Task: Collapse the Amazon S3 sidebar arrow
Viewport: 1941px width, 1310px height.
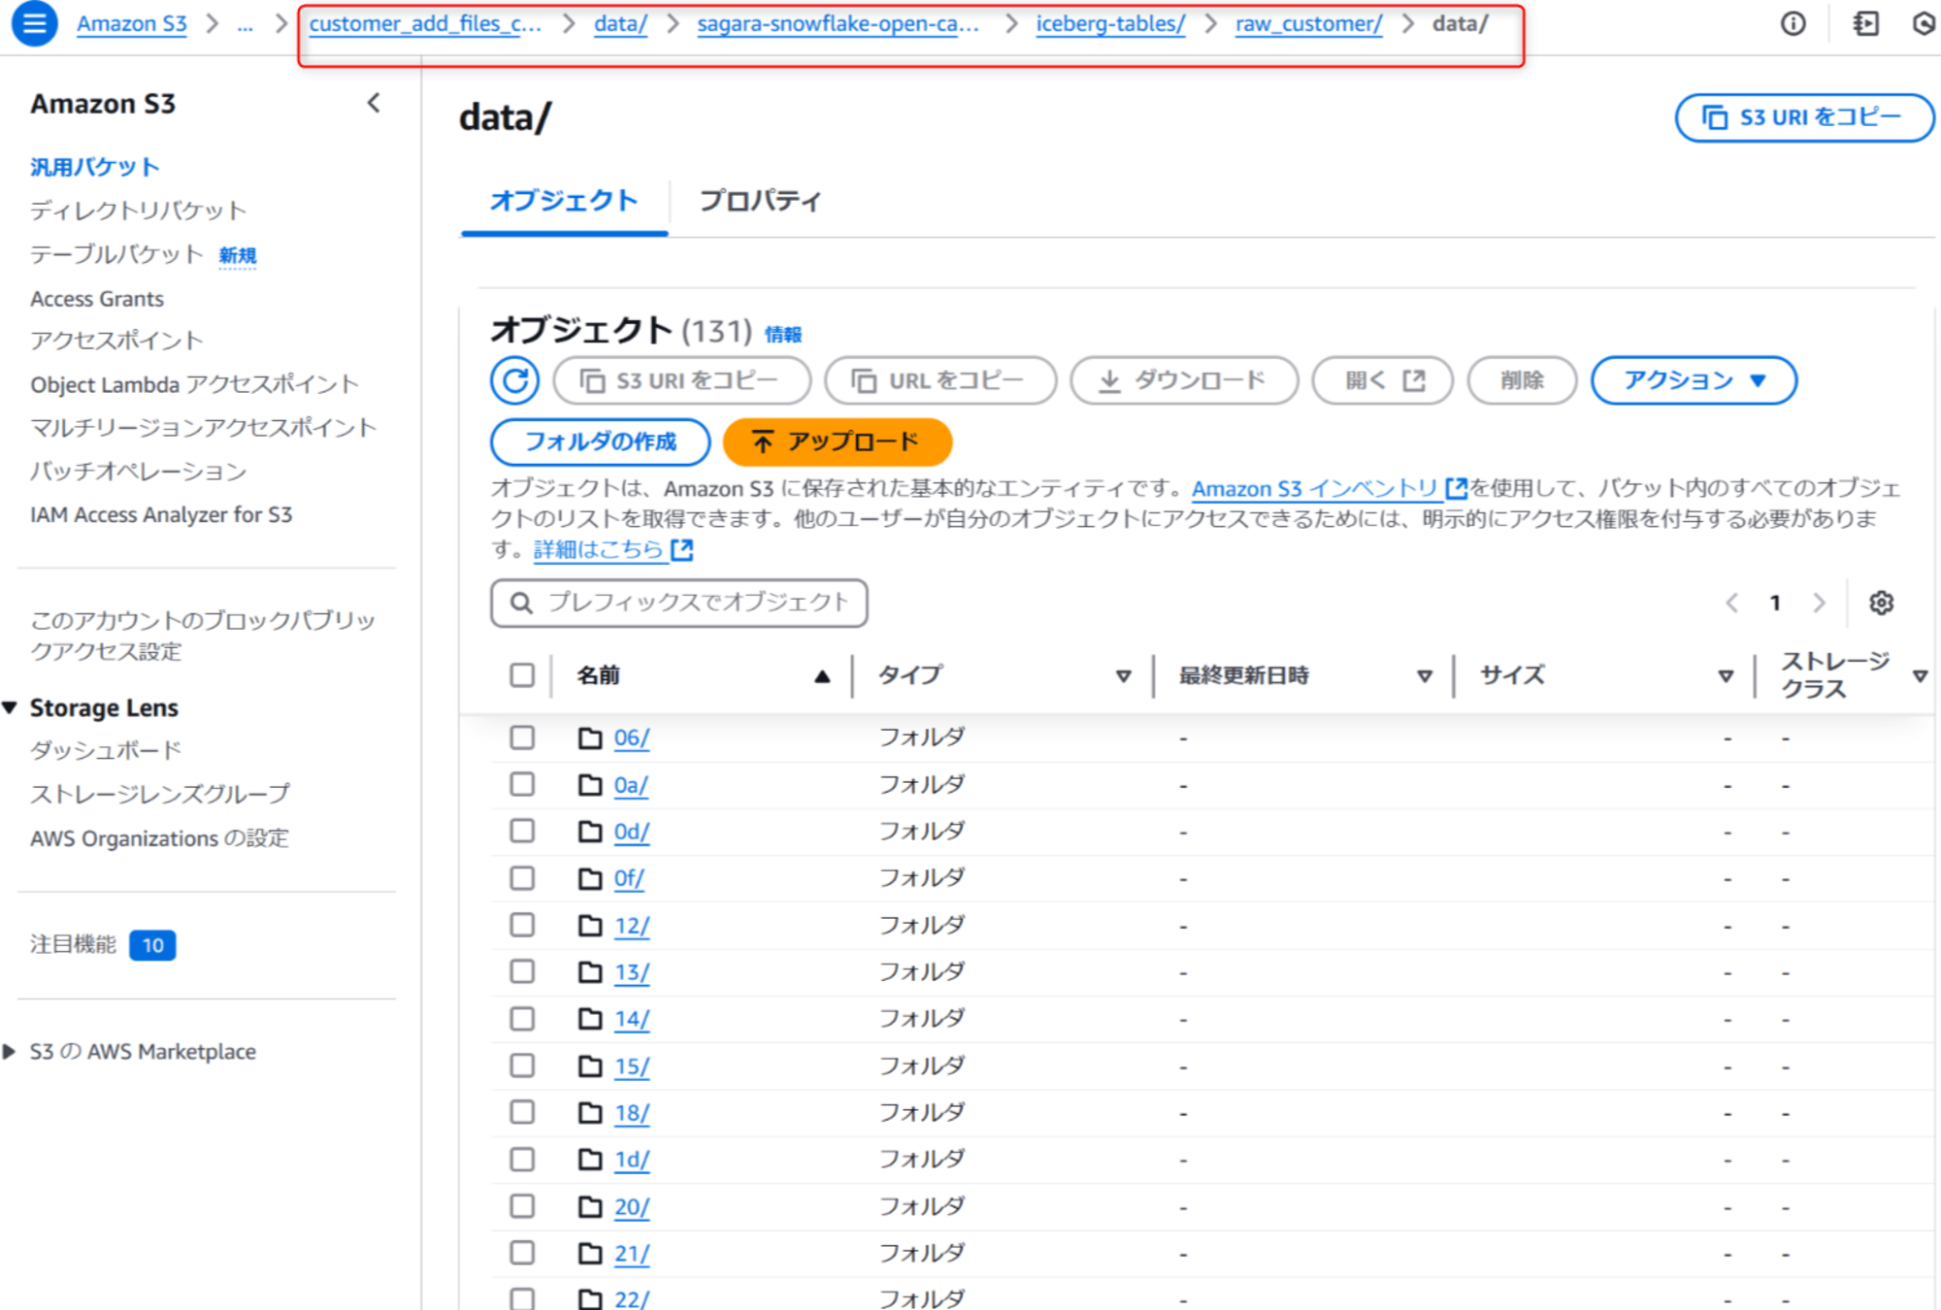Action: point(374,103)
